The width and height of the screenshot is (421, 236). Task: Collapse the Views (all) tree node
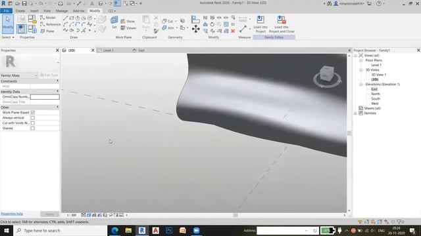355,55
